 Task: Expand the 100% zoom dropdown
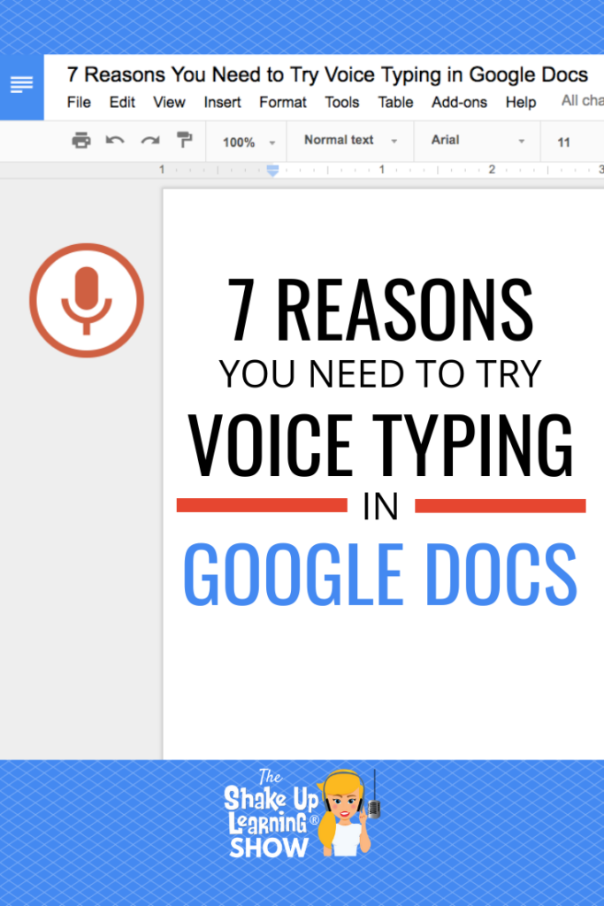248,142
